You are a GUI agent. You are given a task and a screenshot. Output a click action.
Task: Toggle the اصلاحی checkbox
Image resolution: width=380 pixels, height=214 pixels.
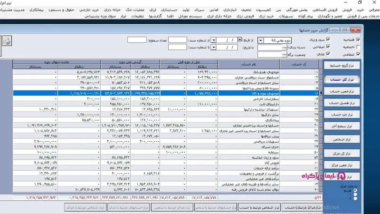[x=328, y=47]
